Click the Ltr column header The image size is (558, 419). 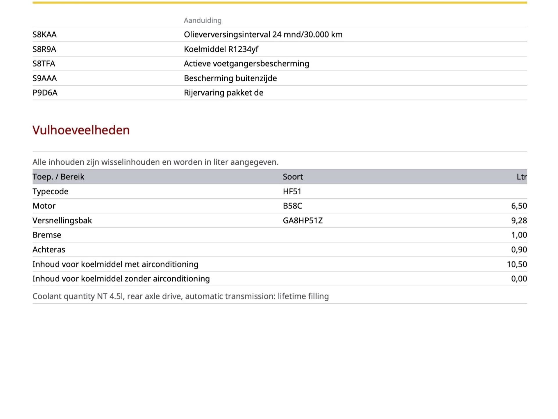click(x=521, y=177)
